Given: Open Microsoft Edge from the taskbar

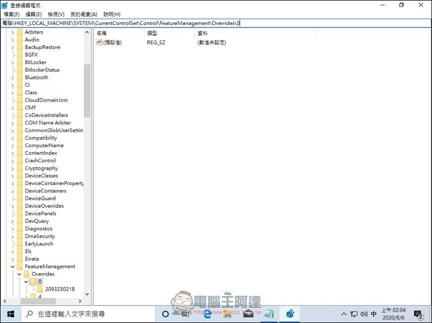Looking at the screenshot, I should click(x=207, y=313).
